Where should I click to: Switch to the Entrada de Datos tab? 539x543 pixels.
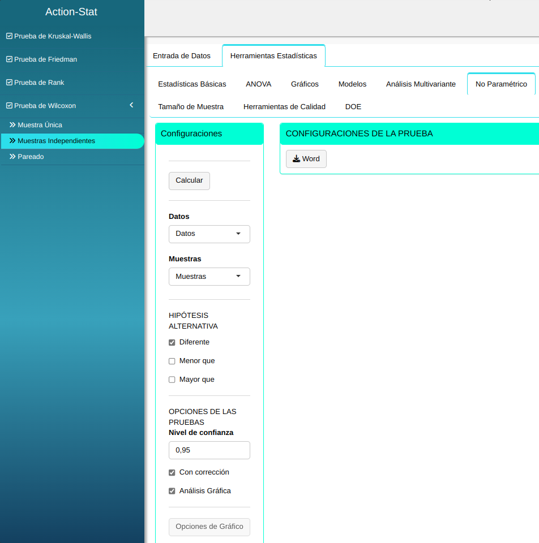point(182,56)
